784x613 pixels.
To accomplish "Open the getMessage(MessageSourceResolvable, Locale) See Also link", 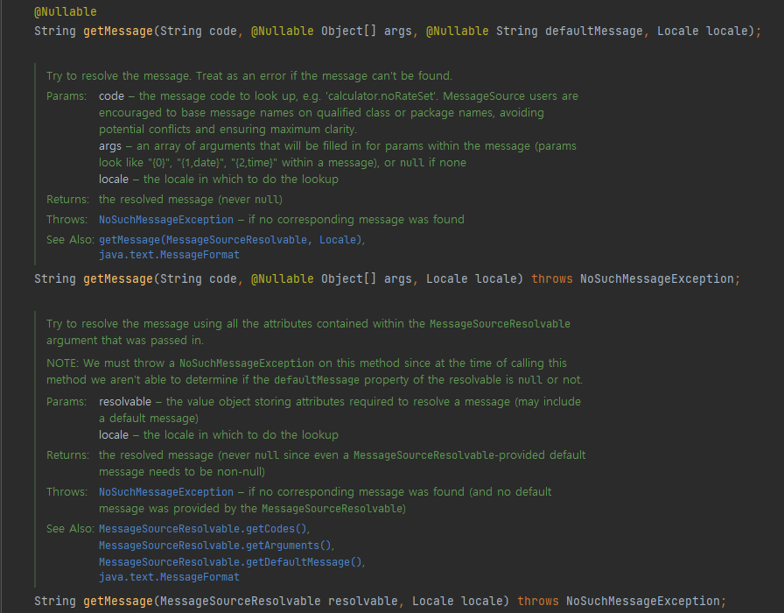I will point(230,240).
